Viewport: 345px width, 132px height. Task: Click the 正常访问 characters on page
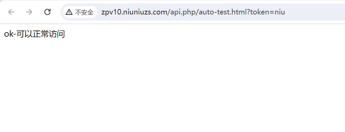point(49,34)
